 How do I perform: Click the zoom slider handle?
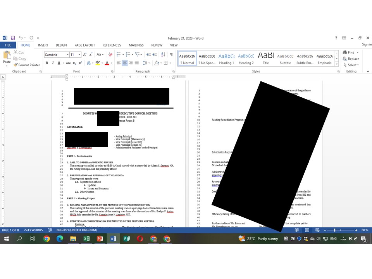[335, 230]
